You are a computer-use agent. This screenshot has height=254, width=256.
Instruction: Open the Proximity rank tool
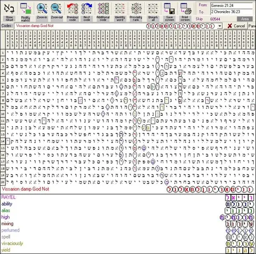[136, 9]
